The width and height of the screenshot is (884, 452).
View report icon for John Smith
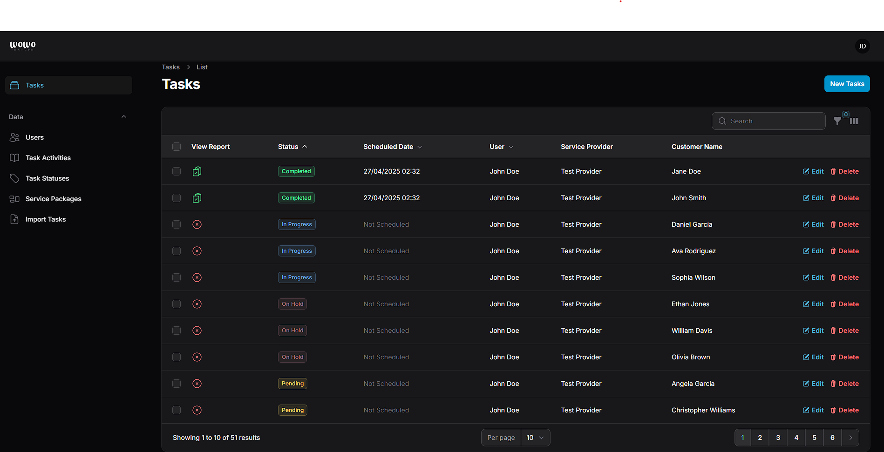pyautogui.click(x=197, y=198)
